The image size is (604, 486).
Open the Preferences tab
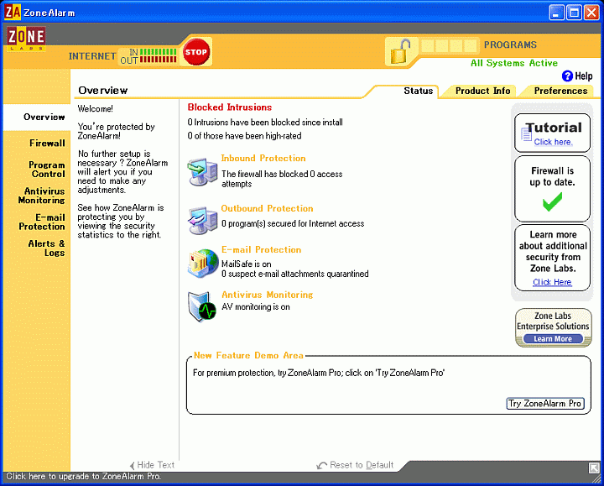(x=560, y=91)
